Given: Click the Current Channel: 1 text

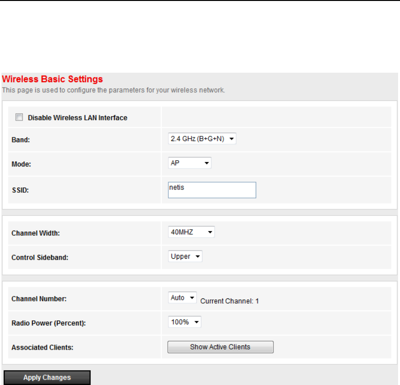Looking at the screenshot, I should click(229, 301).
